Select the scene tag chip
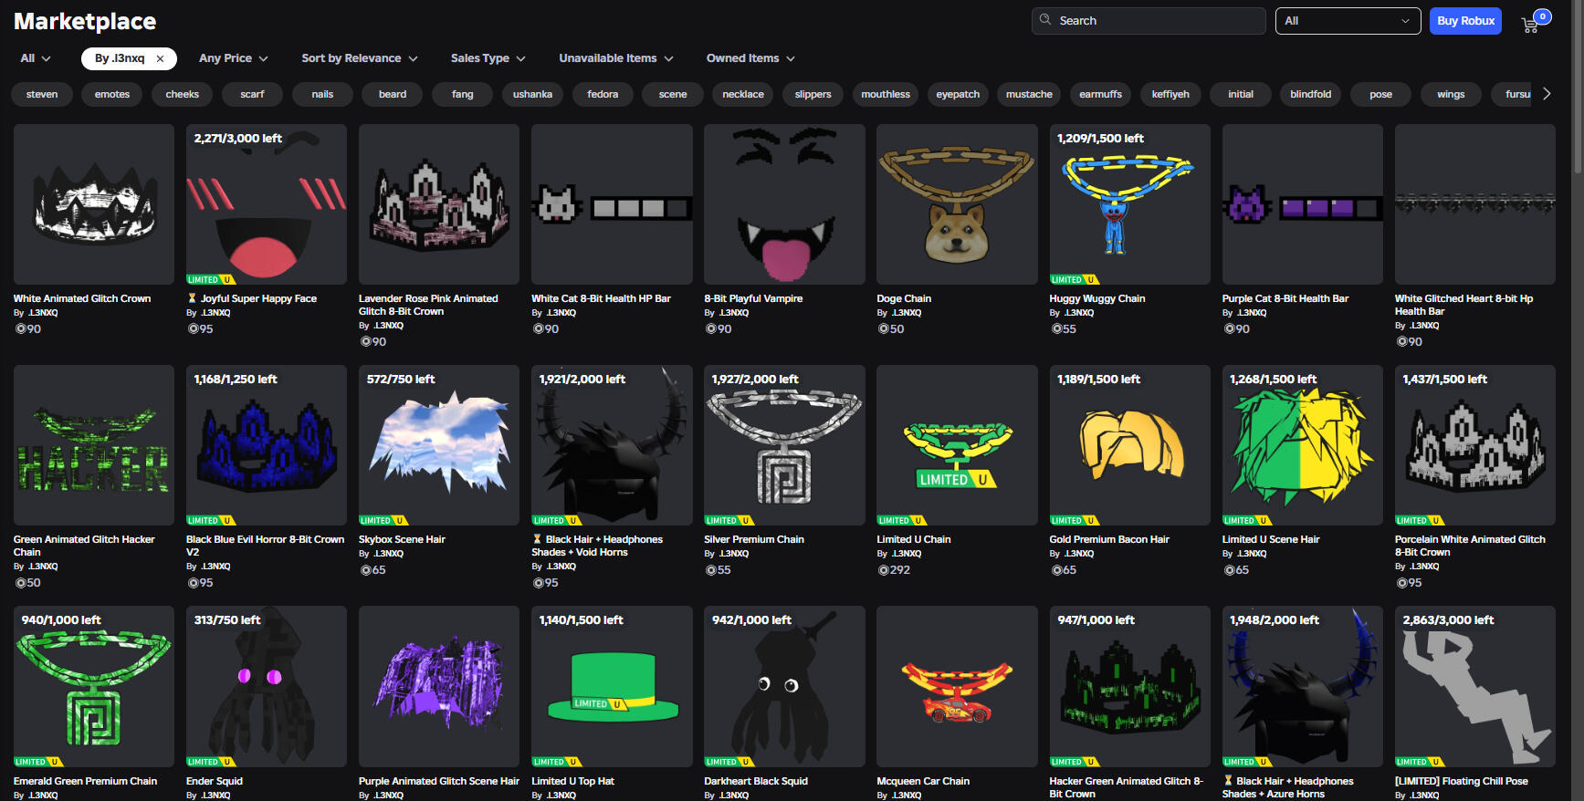 click(673, 94)
